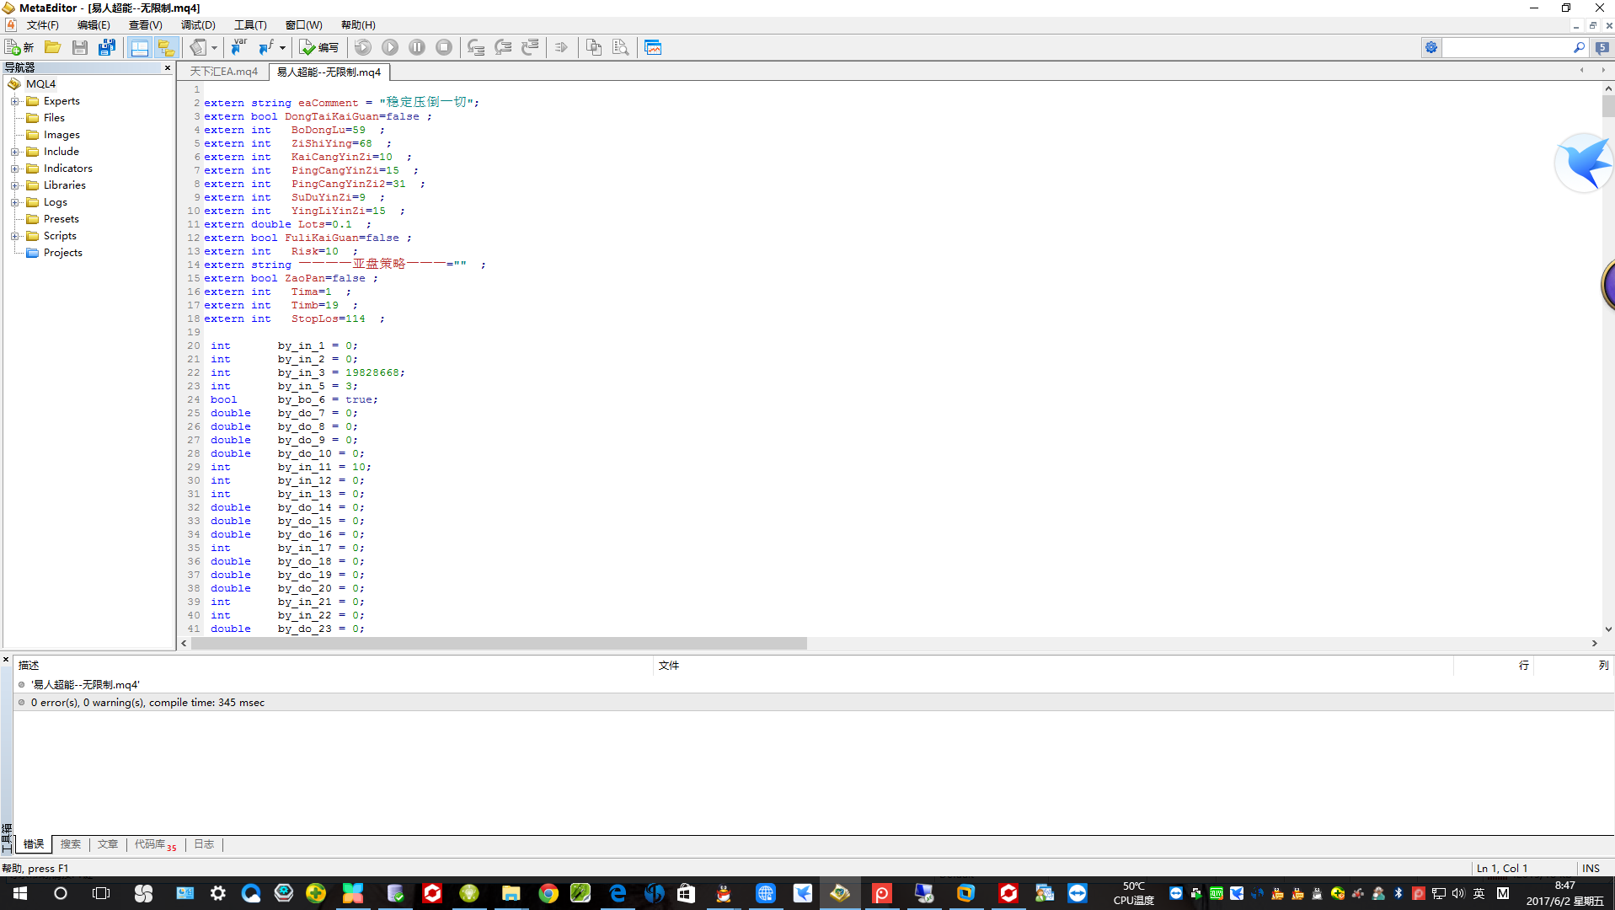
Task: Create a new file with the New button
Action: 19,47
